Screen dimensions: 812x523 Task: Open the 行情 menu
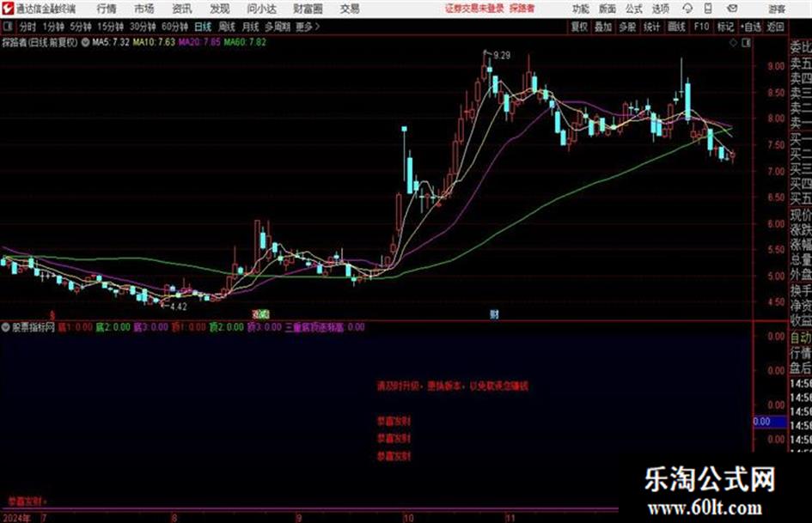[107, 9]
